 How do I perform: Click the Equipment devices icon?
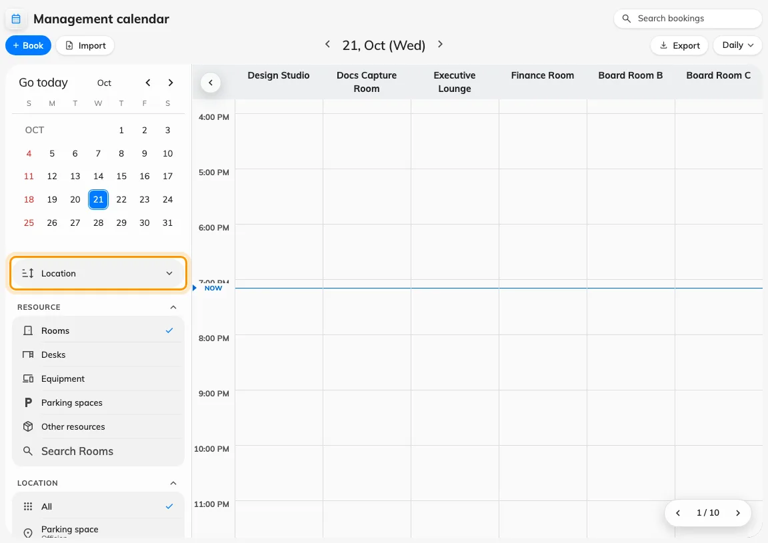coord(28,378)
